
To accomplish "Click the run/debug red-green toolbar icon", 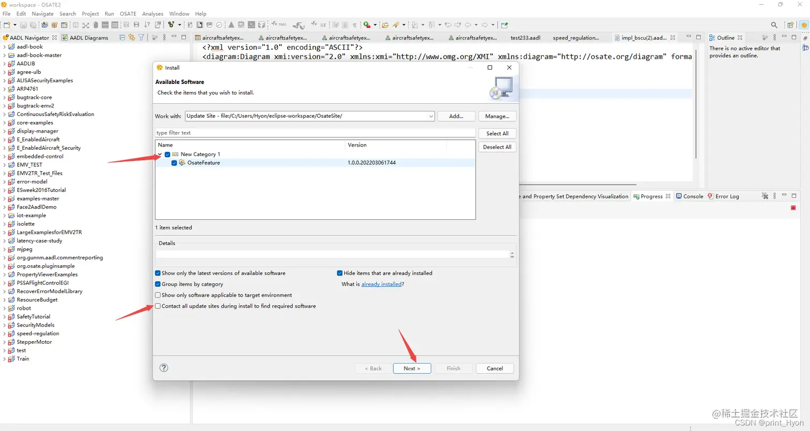I will (x=366, y=25).
